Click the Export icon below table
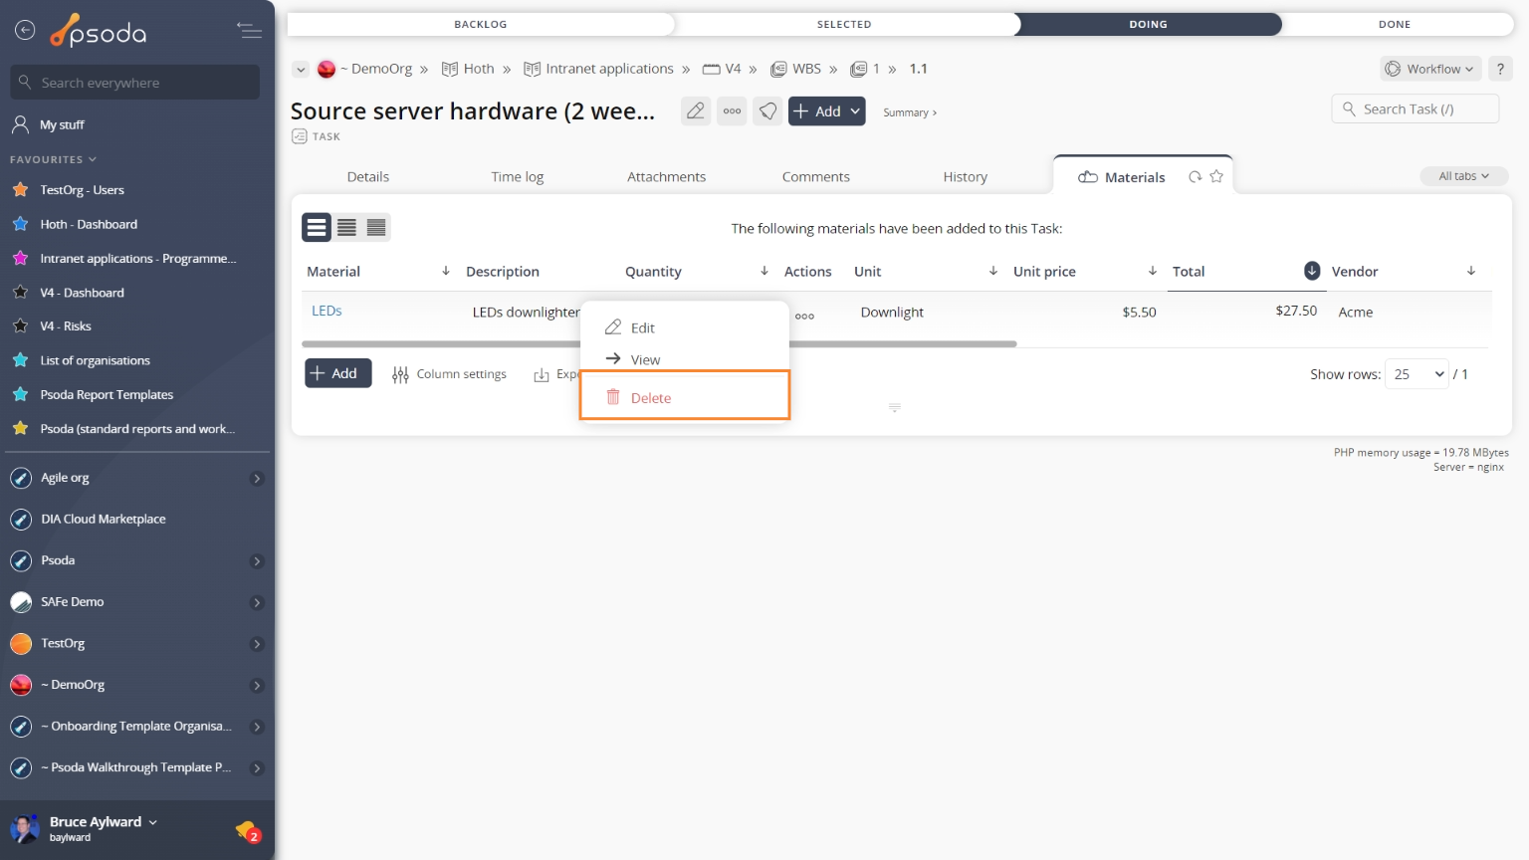This screenshot has height=860, width=1529. 542,374
